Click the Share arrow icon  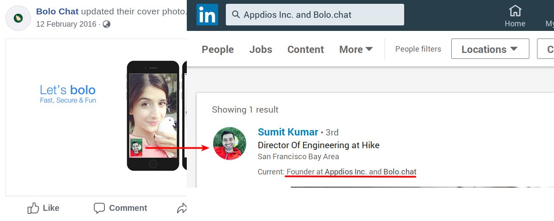(x=182, y=208)
